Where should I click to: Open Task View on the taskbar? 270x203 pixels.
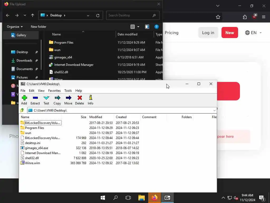[128, 198]
